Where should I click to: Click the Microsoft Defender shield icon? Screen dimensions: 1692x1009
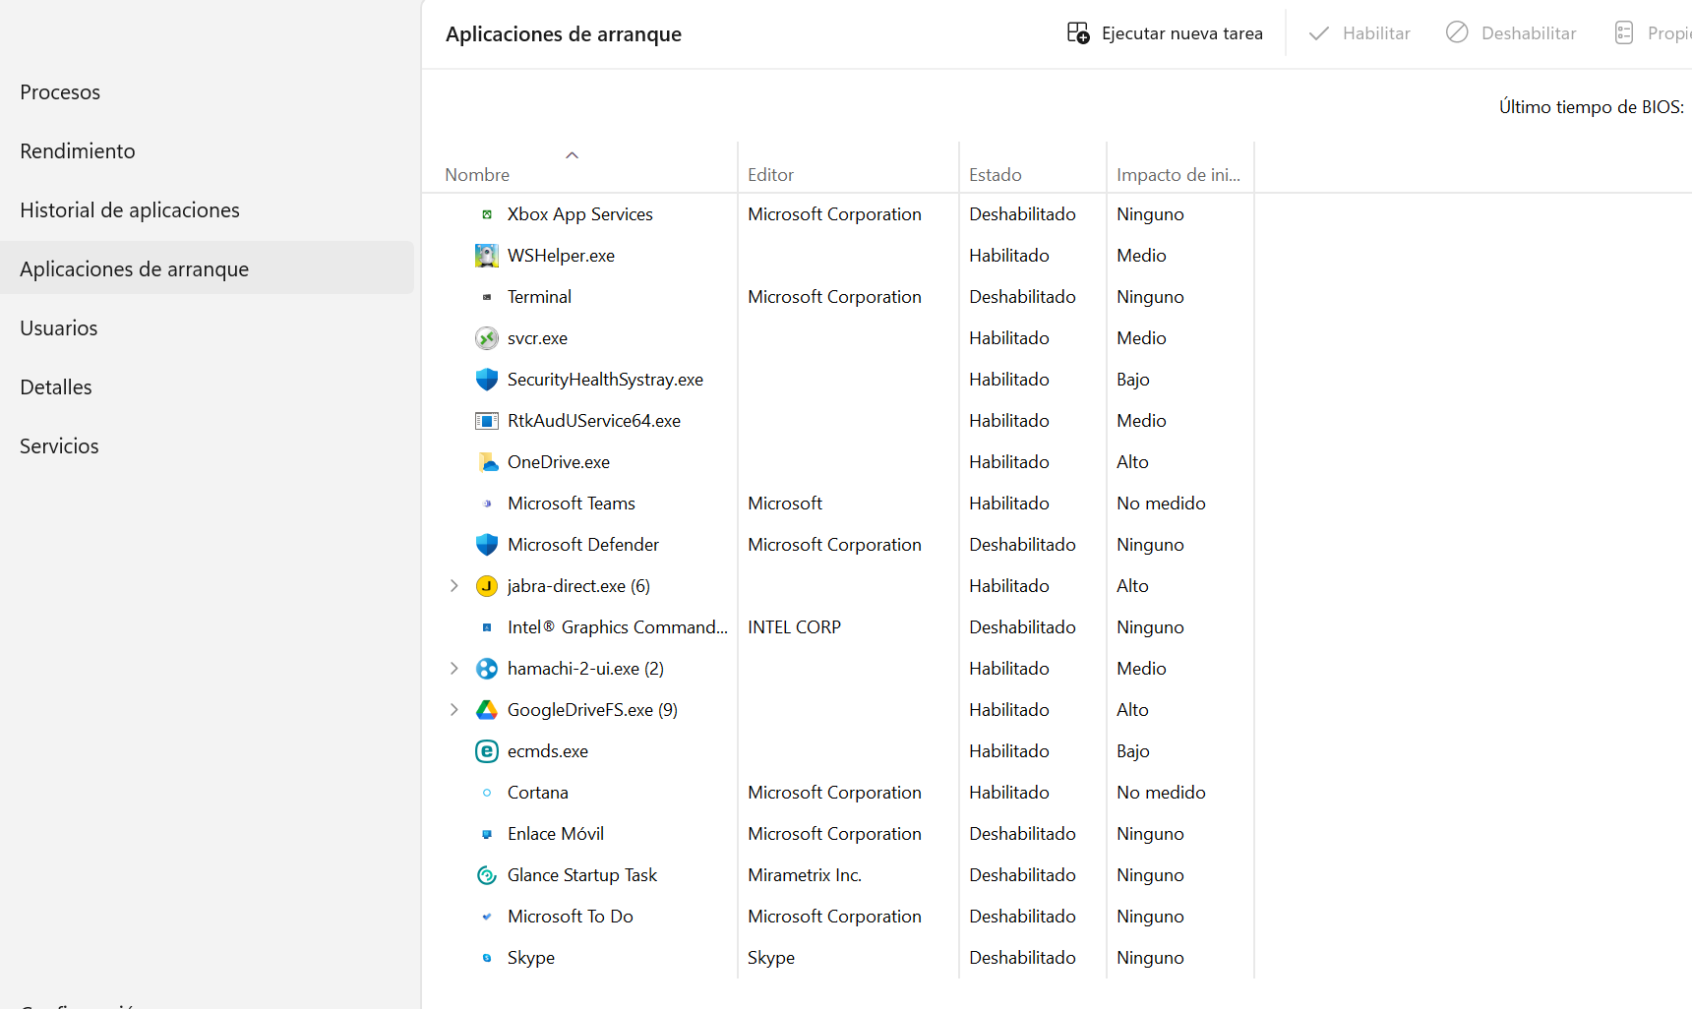487,545
